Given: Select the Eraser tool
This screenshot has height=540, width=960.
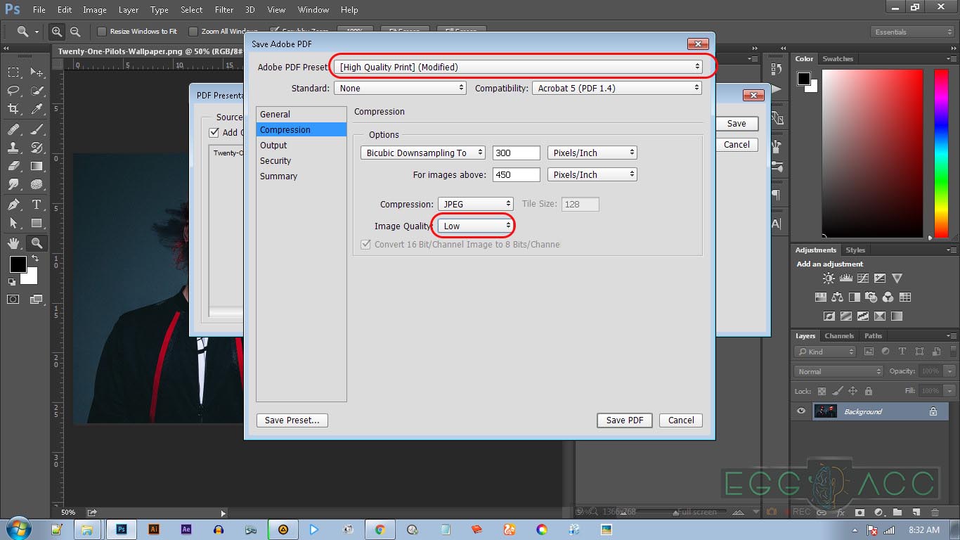Looking at the screenshot, I should point(13,166).
